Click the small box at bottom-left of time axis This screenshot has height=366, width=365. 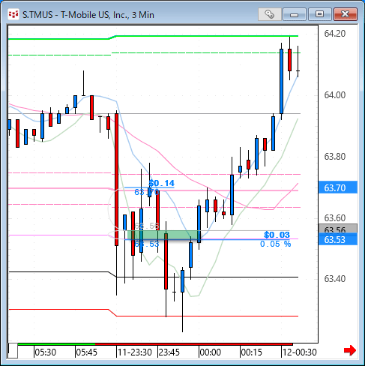point(13,351)
